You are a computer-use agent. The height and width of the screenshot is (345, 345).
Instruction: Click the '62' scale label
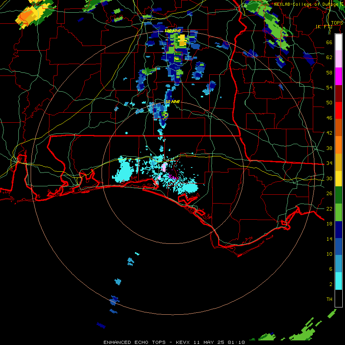tap(329, 58)
